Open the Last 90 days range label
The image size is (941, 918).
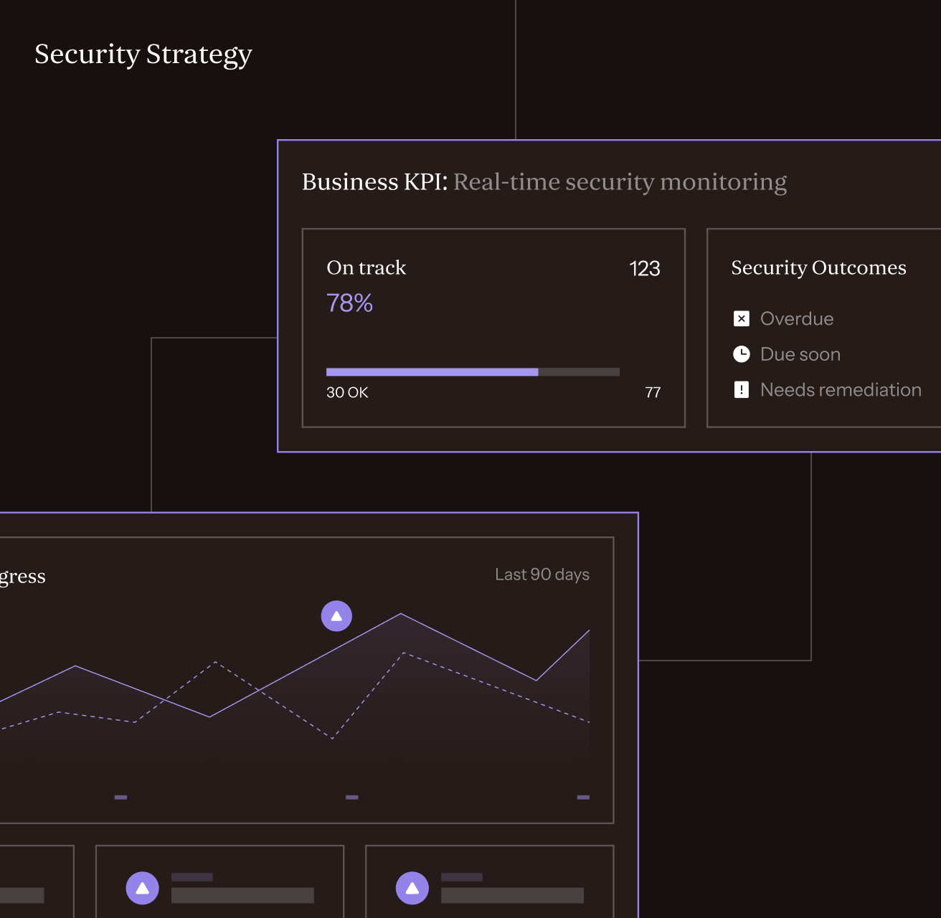click(542, 574)
